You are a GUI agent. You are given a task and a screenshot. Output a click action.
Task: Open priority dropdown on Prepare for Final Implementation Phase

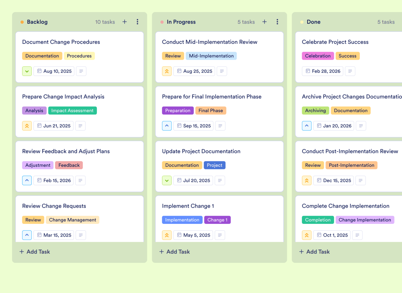click(167, 126)
